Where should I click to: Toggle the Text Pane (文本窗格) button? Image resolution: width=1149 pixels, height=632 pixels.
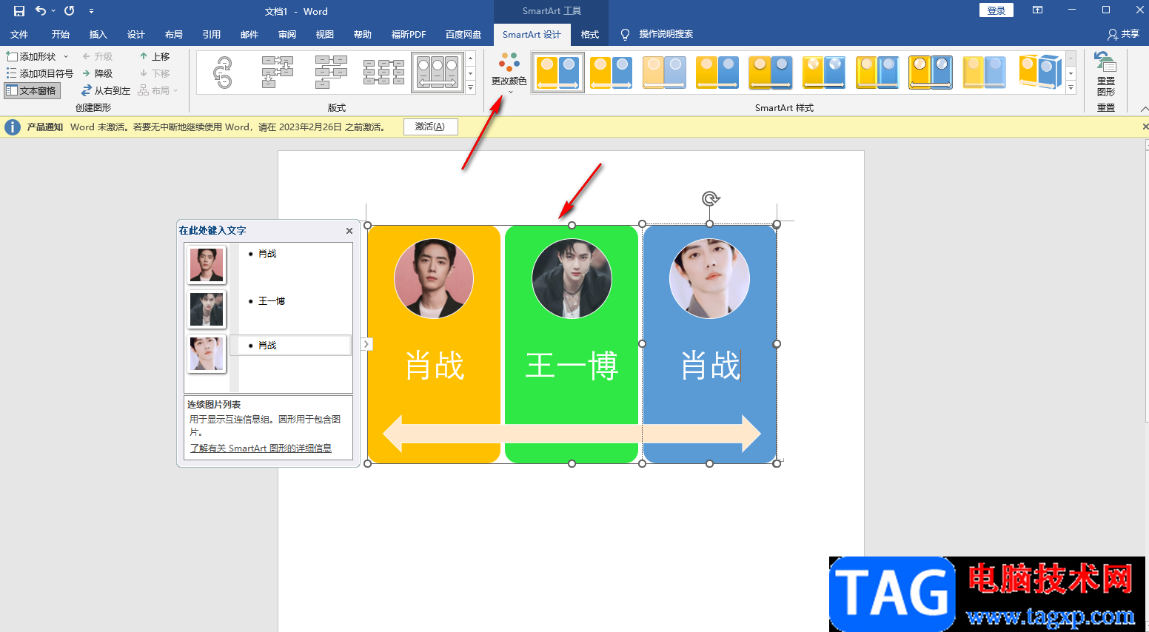click(31, 90)
